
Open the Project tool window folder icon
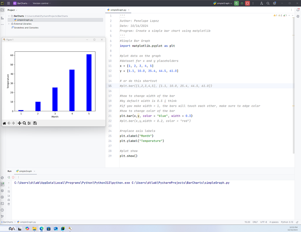click(2, 10)
